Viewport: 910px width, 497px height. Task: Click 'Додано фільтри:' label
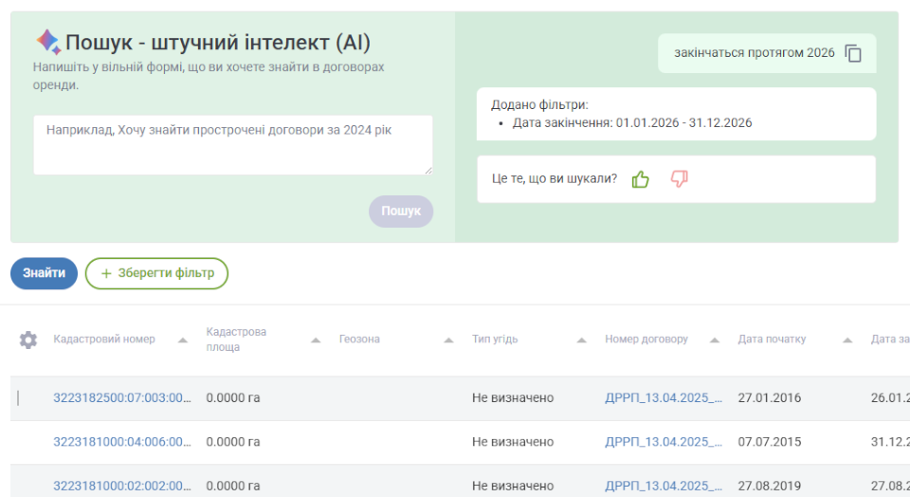[x=539, y=105]
